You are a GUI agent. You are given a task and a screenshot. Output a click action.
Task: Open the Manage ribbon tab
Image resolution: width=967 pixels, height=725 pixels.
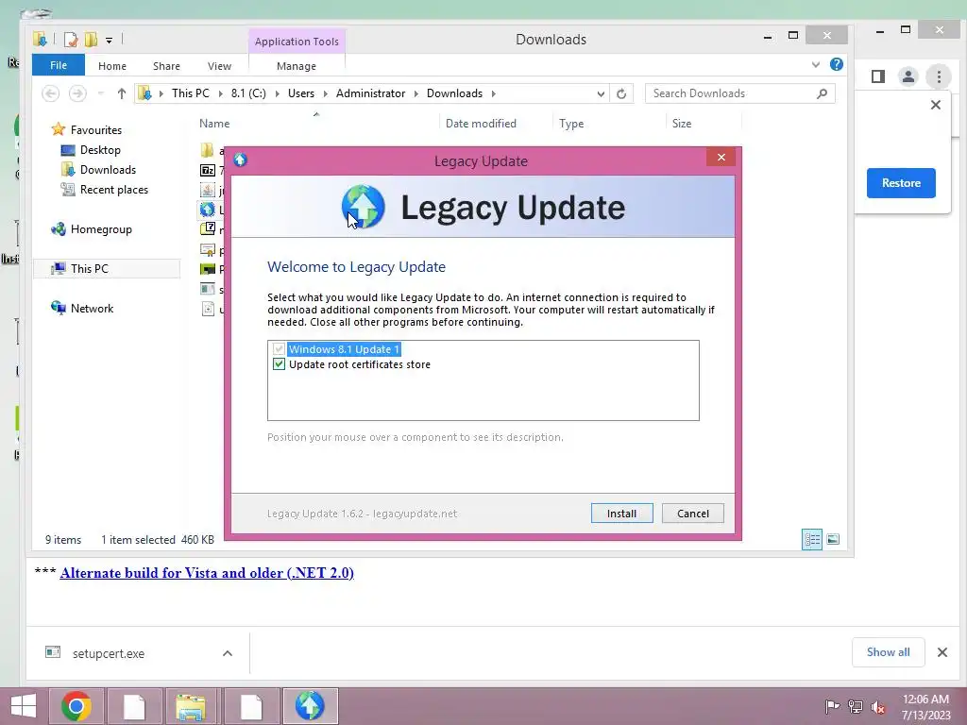tap(297, 66)
